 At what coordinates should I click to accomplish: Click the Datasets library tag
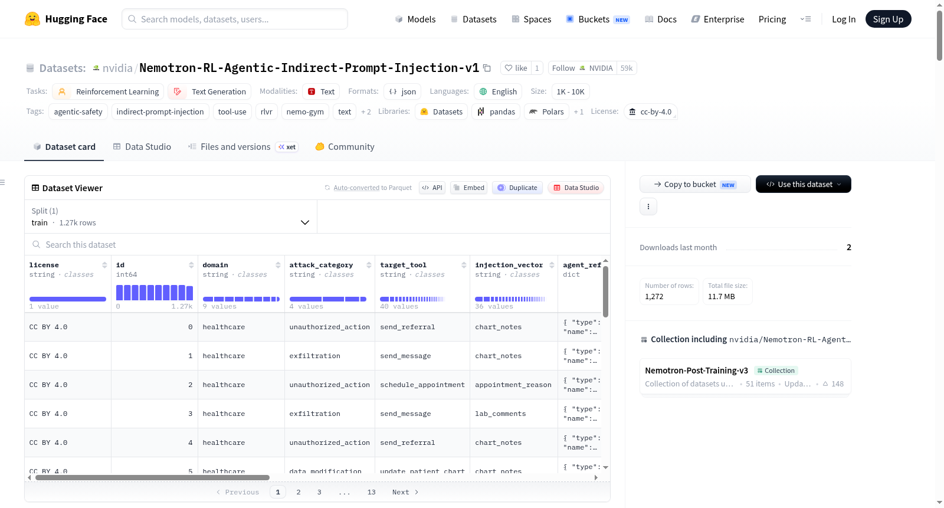441,112
